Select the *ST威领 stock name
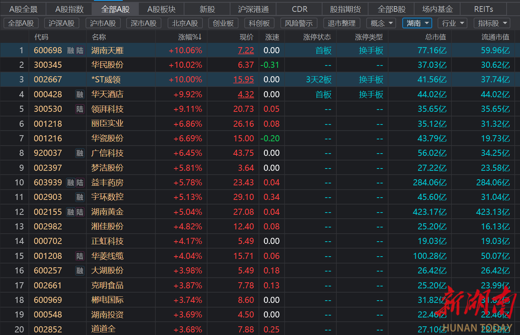 coord(106,80)
